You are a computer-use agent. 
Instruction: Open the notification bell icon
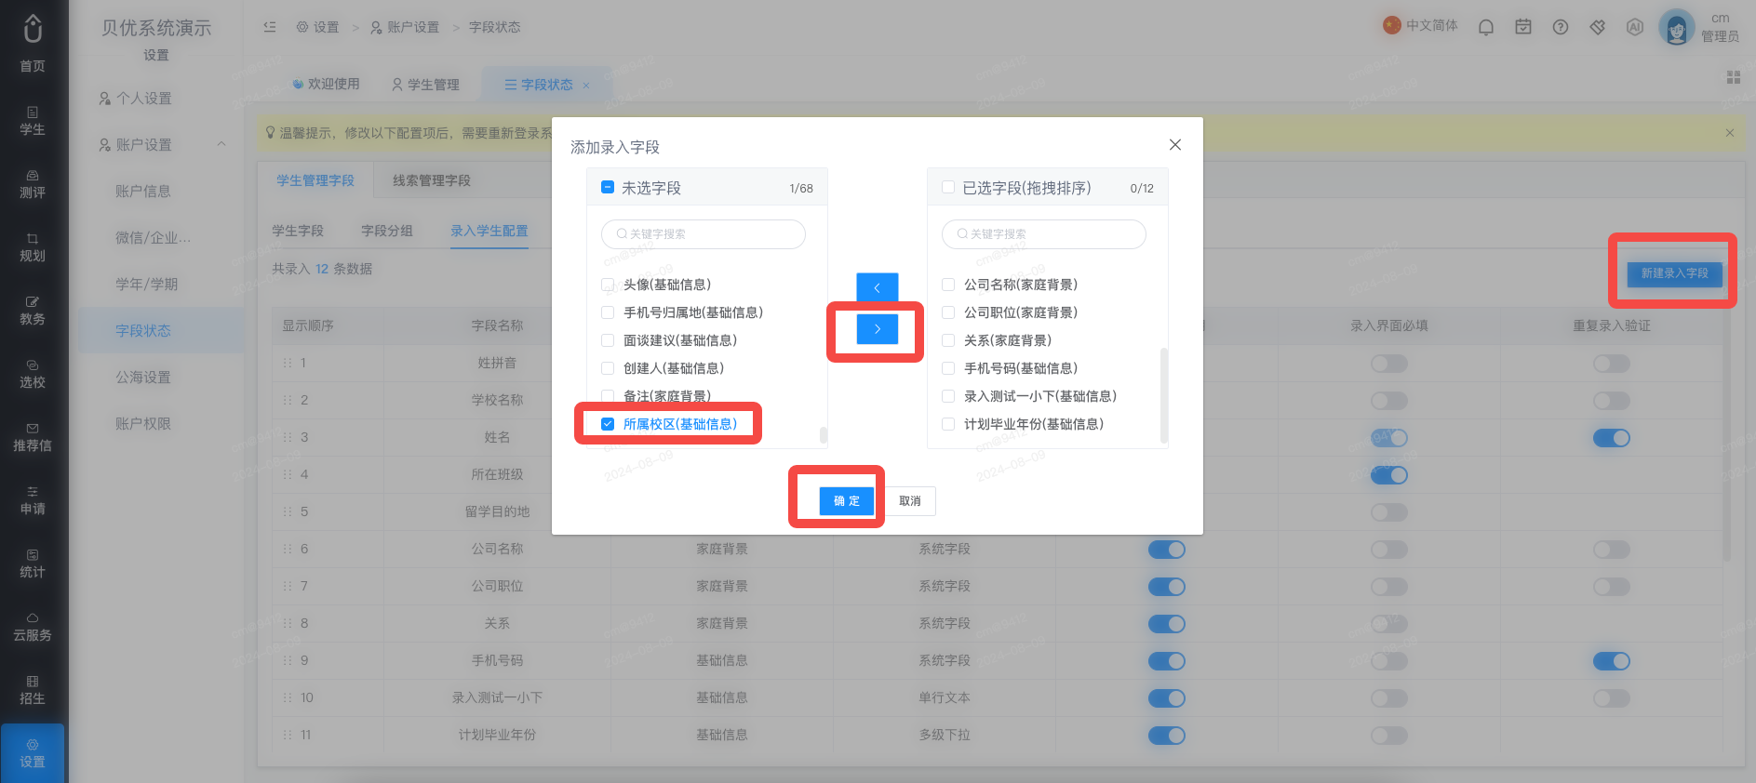pos(1486,27)
